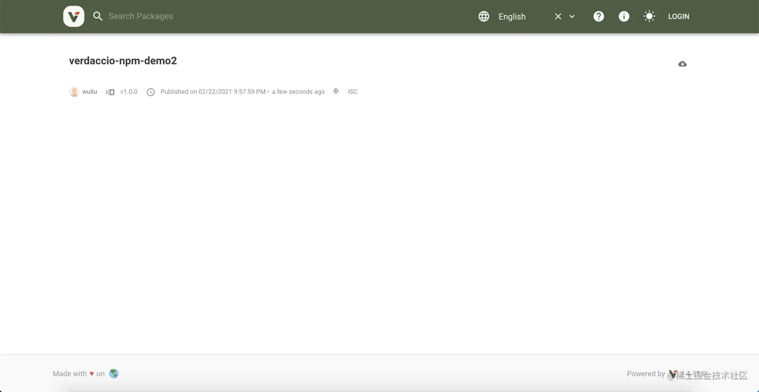
Task: Clear the English language selection
Action: [558, 16]
